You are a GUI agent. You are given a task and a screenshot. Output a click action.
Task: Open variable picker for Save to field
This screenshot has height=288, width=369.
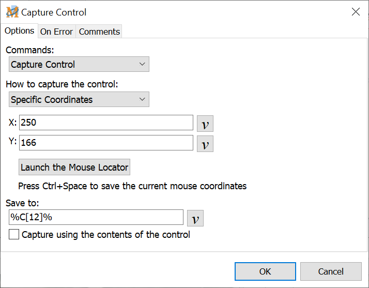195,218
